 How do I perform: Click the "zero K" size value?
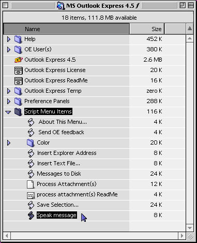coord(154,91)
